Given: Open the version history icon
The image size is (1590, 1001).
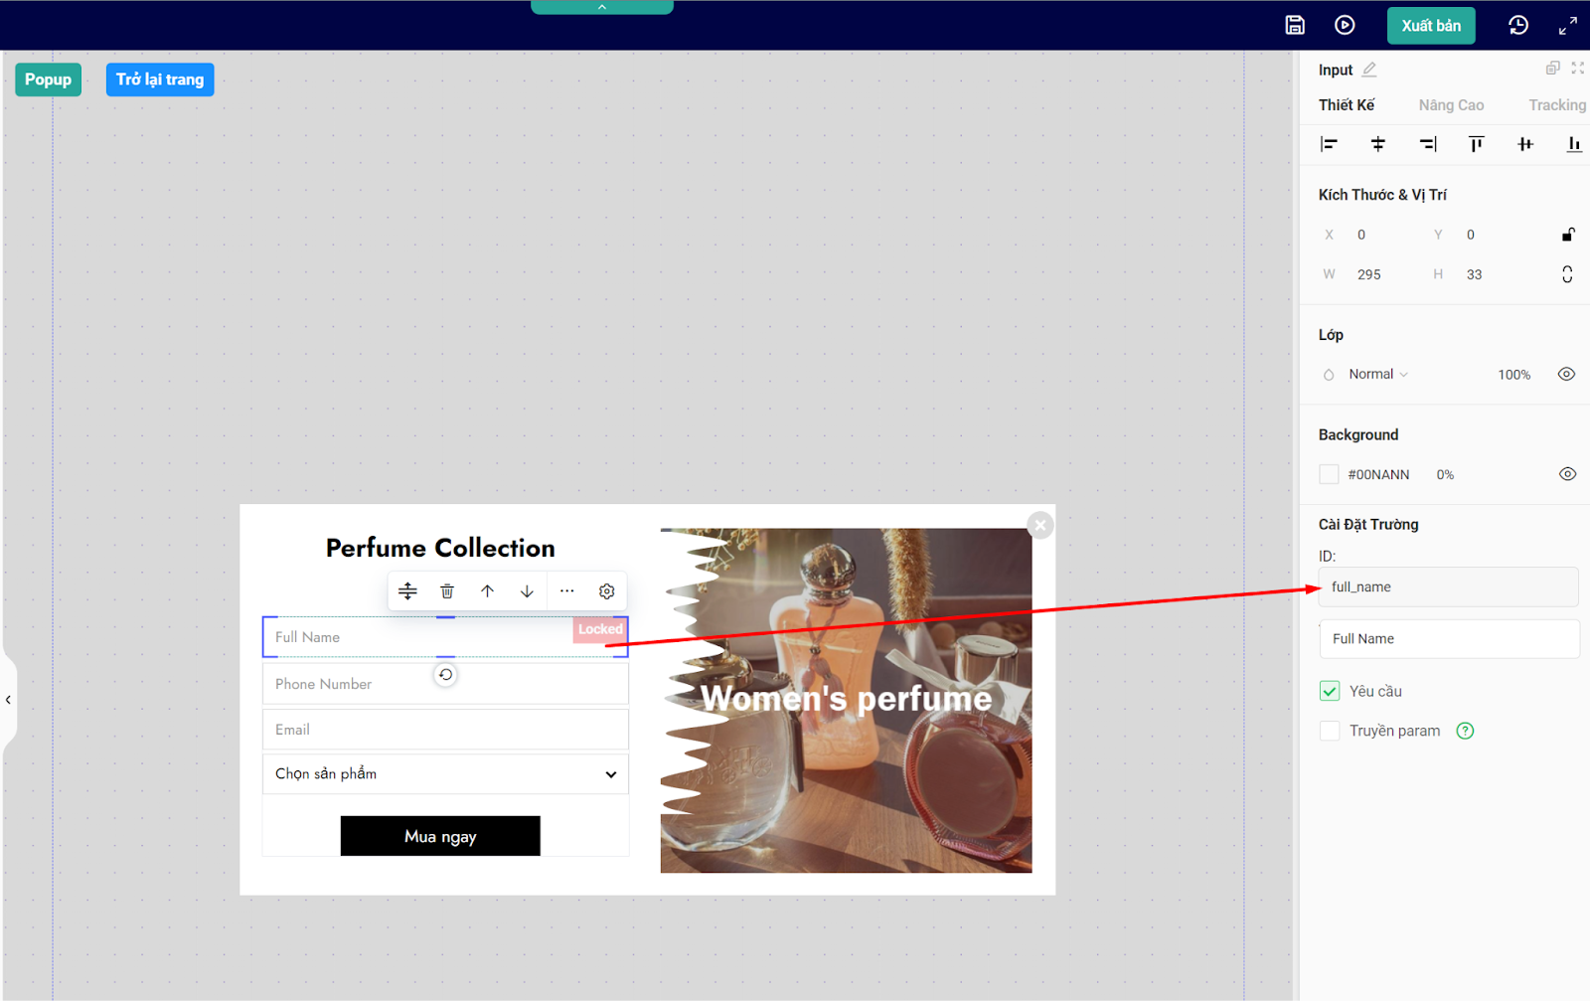Looking at the screenshot, I should [1518, 25].
